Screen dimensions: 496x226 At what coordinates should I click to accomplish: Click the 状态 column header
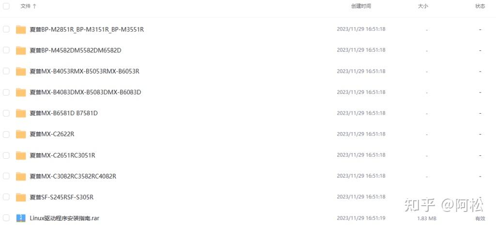pyautogui.click(x=480, y=6)
